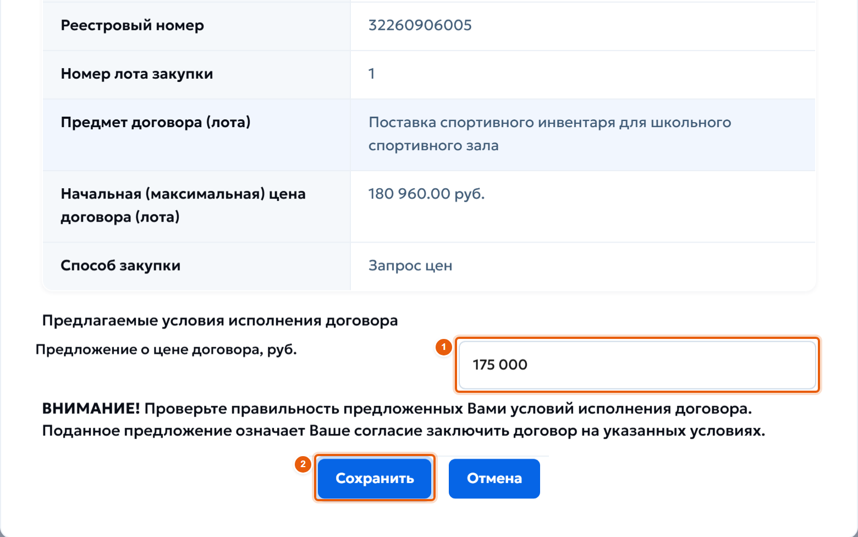Click the Отмена button

coord(494,478)
